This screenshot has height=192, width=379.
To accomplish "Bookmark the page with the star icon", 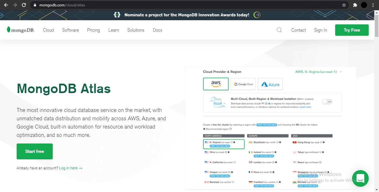I will 343,5.
